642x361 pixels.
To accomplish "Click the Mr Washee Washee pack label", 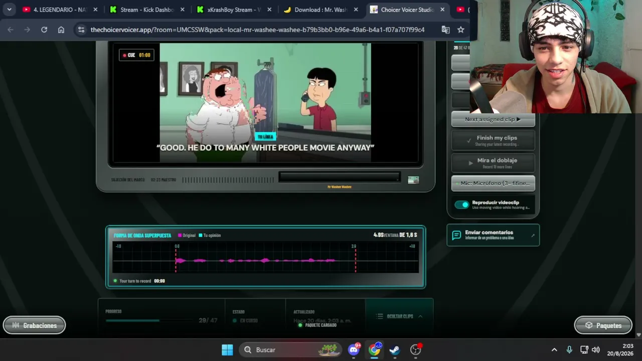I will [x=340, y=187].
